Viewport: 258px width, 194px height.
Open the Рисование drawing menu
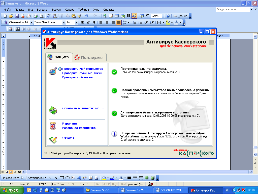coord(11,178)
